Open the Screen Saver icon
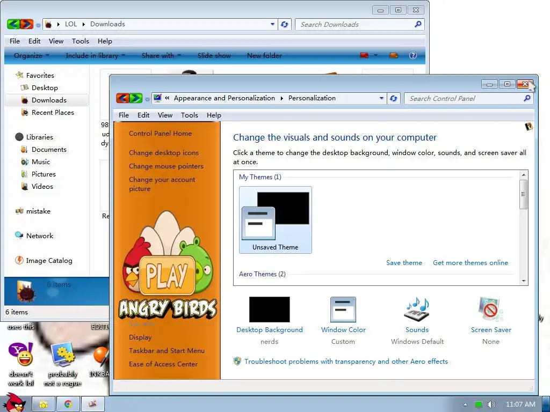 coord(491,310)
